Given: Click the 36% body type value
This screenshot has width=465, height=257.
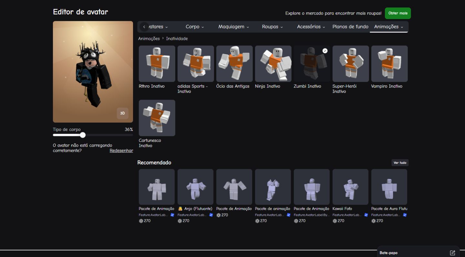Looking at the screenshot, I should 129,130.
